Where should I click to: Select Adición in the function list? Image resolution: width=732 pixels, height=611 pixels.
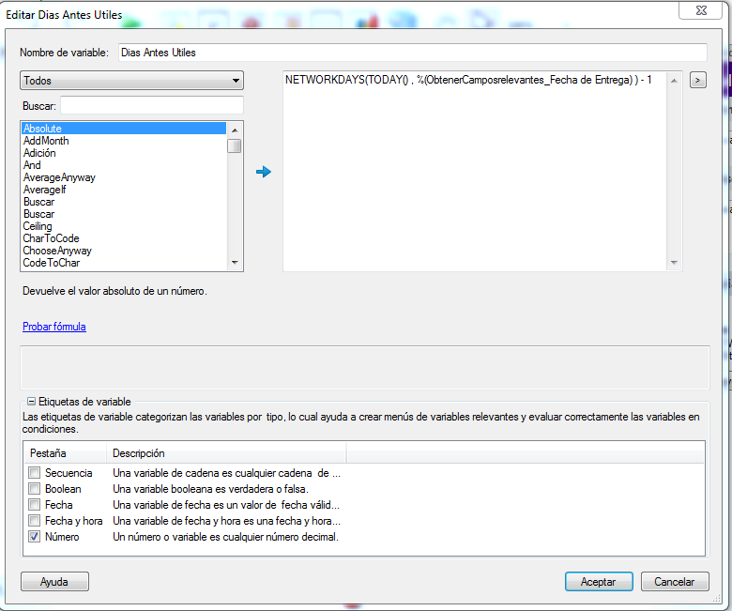(x=124, y=153)
